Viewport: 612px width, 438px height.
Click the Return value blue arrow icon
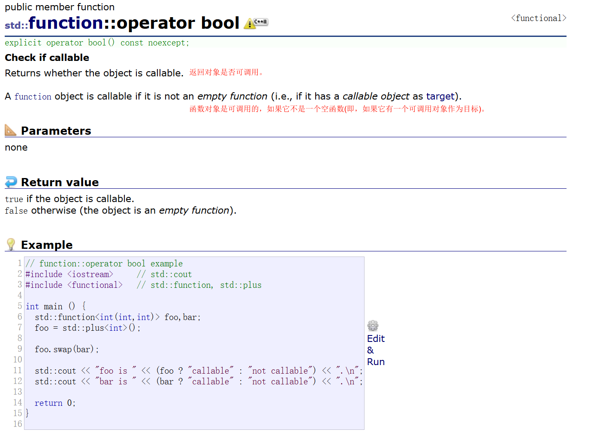tap(10, 181)
